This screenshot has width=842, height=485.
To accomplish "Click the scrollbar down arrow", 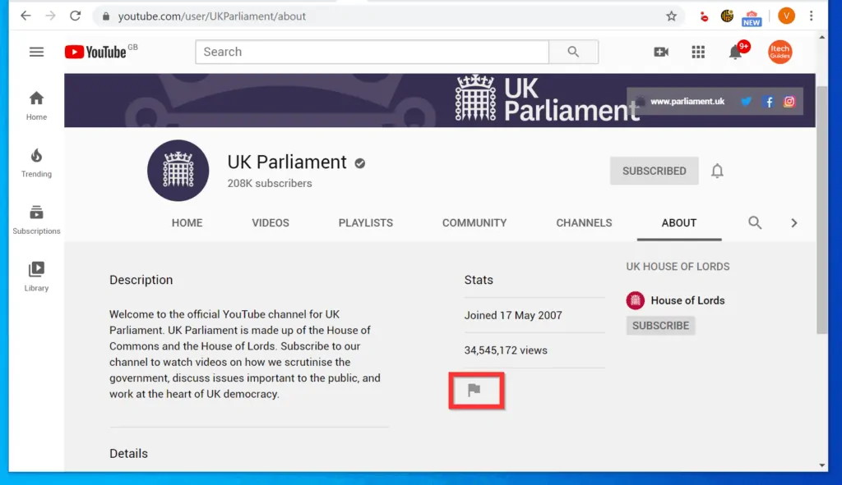I will [x=822, y=465].
